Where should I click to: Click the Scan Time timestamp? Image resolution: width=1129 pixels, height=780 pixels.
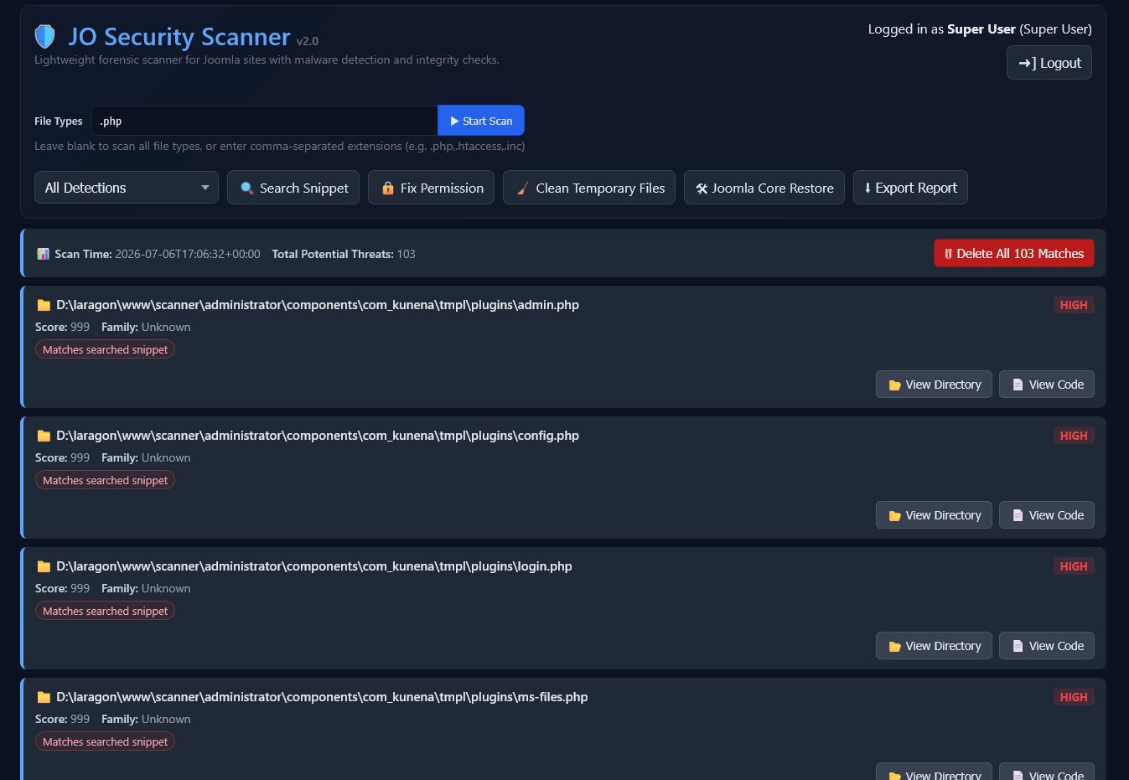pyautogui.click(x=188, y=254)
